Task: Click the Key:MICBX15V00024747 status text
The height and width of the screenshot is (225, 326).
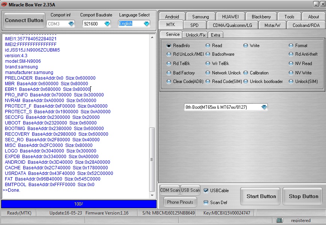Action: [x=227, y=213]
